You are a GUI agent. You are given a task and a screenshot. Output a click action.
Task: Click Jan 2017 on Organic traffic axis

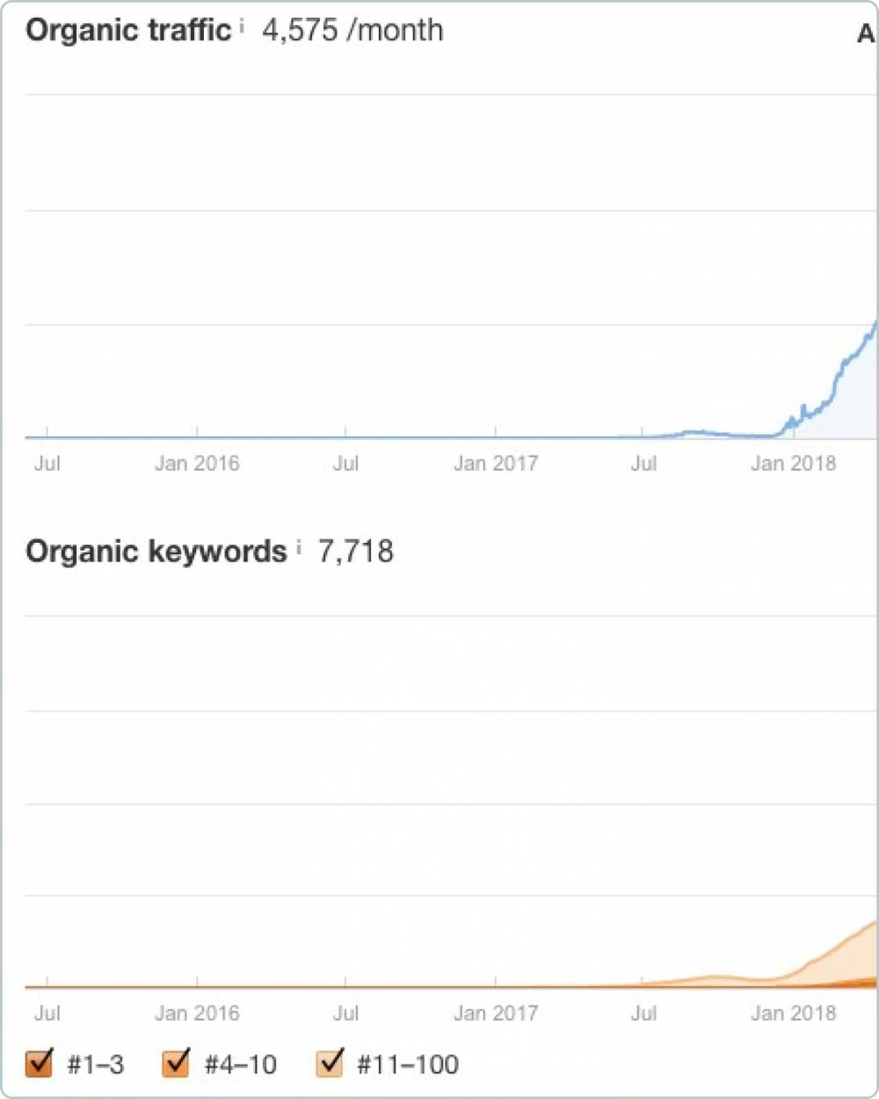click(496, 463)
